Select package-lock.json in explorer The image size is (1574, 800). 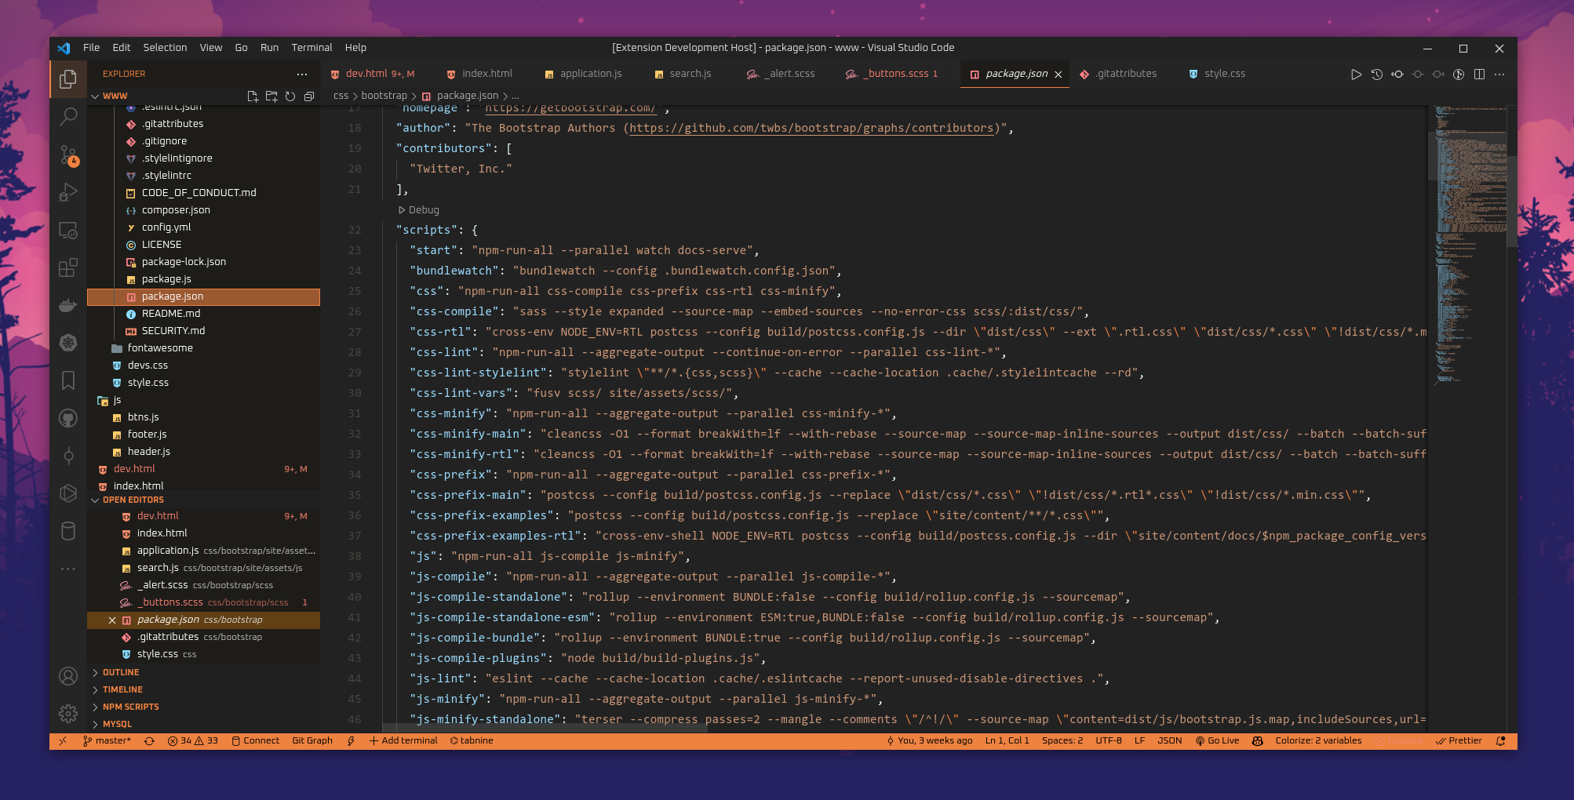204,262
